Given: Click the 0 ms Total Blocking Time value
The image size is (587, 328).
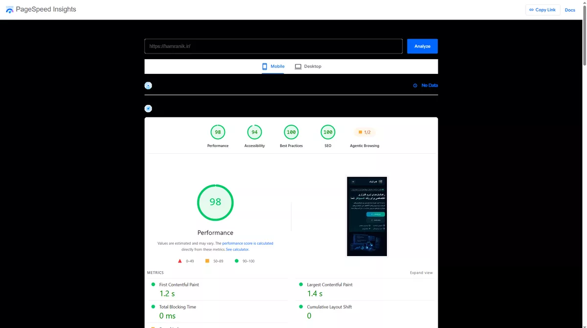Looking at the screenshot, I should pos(167,316).
